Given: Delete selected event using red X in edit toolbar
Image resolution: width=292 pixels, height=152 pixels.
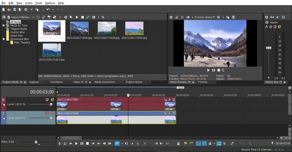Looking at the screenshot, I should point(145,144).
